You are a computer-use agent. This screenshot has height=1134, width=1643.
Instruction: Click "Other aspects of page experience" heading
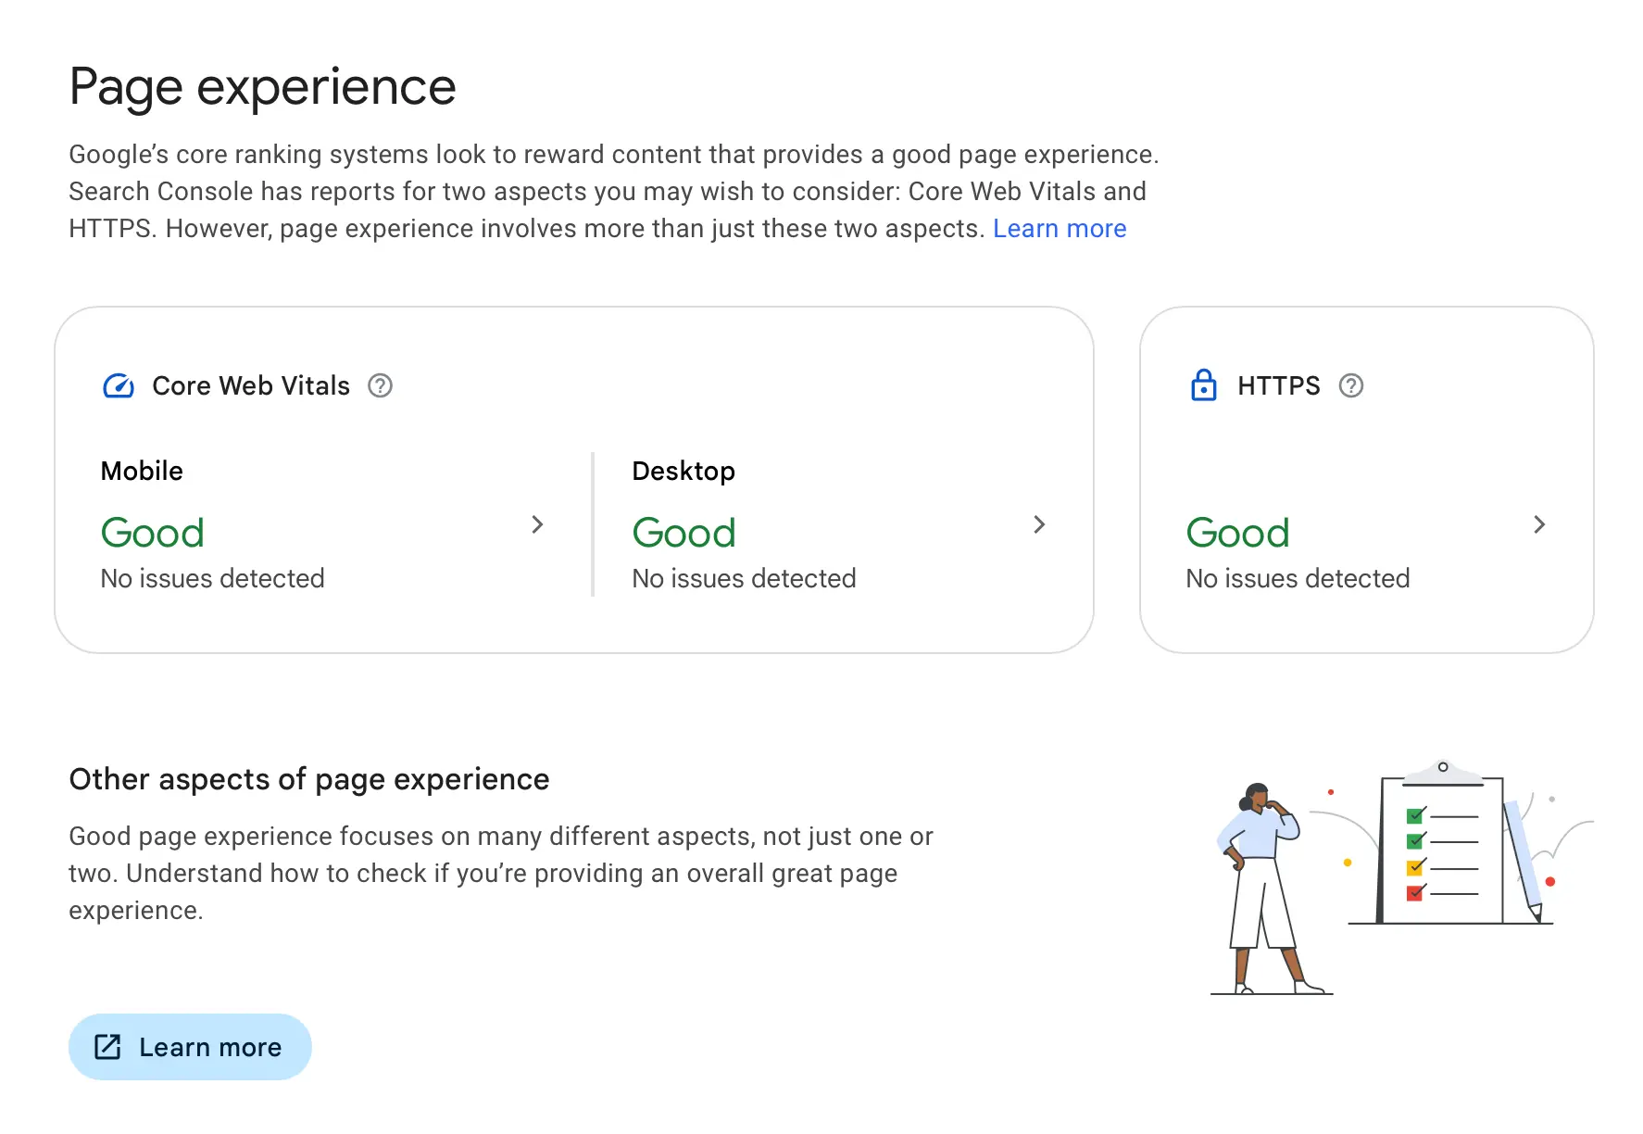point(308,779)
